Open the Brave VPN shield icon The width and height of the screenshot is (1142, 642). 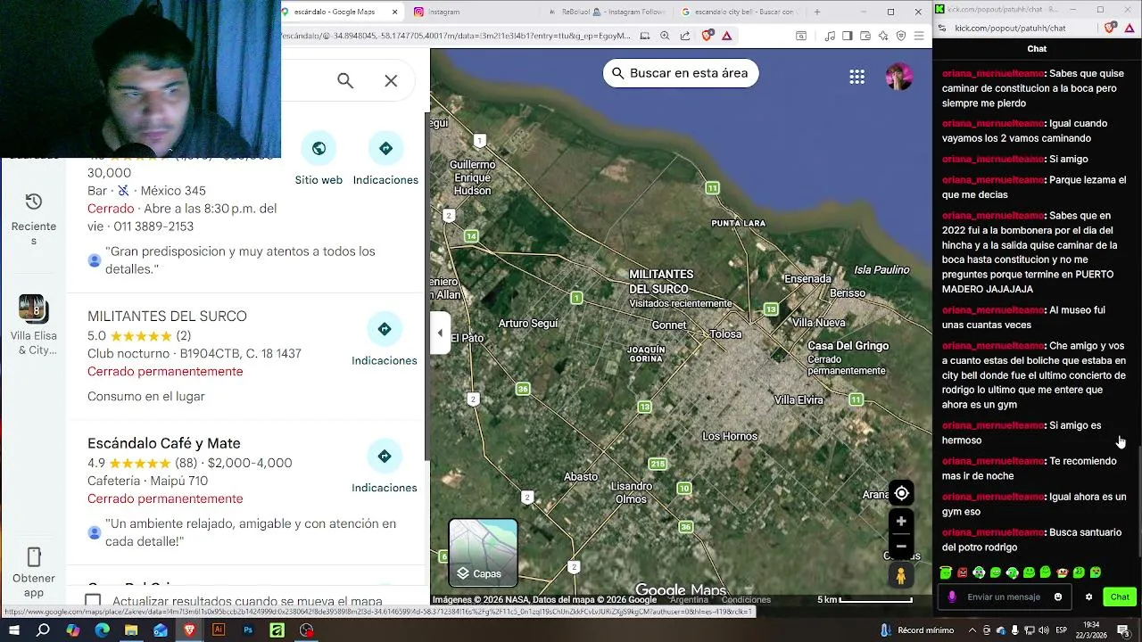(901, 36)
